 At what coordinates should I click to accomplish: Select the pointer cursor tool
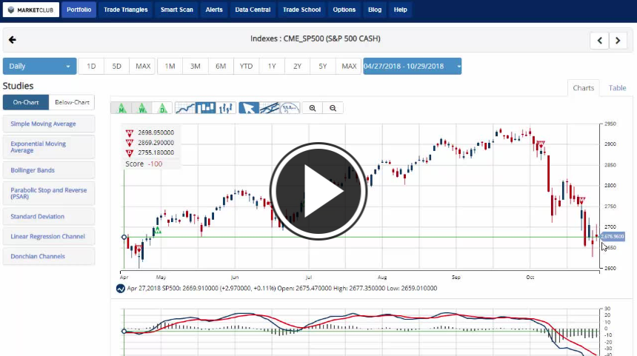click(249, 108)
